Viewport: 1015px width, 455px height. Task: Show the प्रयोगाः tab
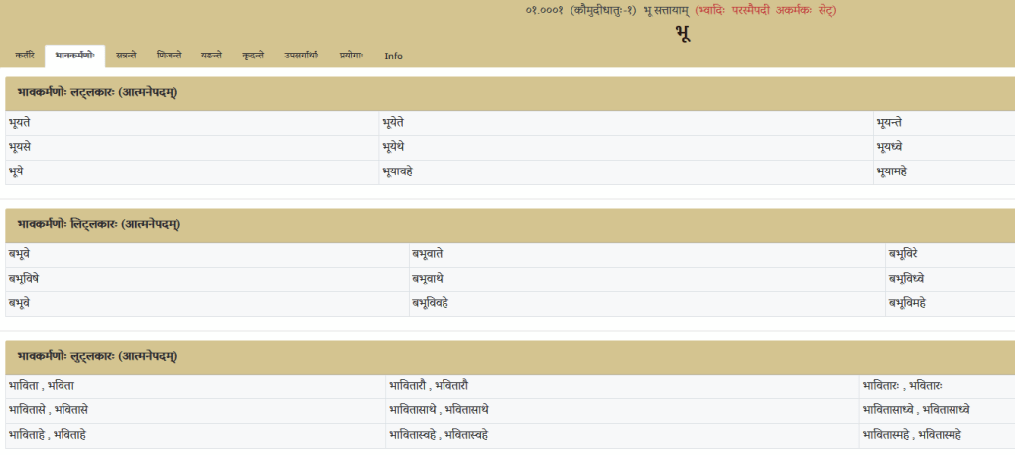[x=351, y=56]
